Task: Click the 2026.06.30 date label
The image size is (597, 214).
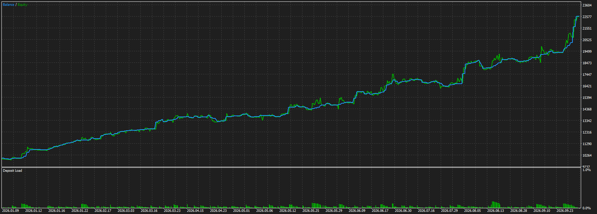Action: (x=403, y=211)
